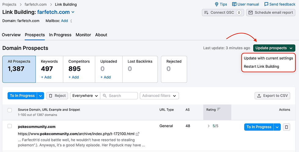The width and height of the screenshot is (299, 152).
Task: Check the pokecommunity.com row checkbox
Action: 10,126
